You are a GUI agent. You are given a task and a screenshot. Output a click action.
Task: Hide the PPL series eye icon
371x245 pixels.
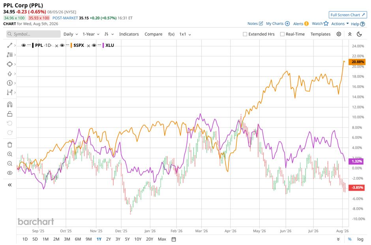23,45
